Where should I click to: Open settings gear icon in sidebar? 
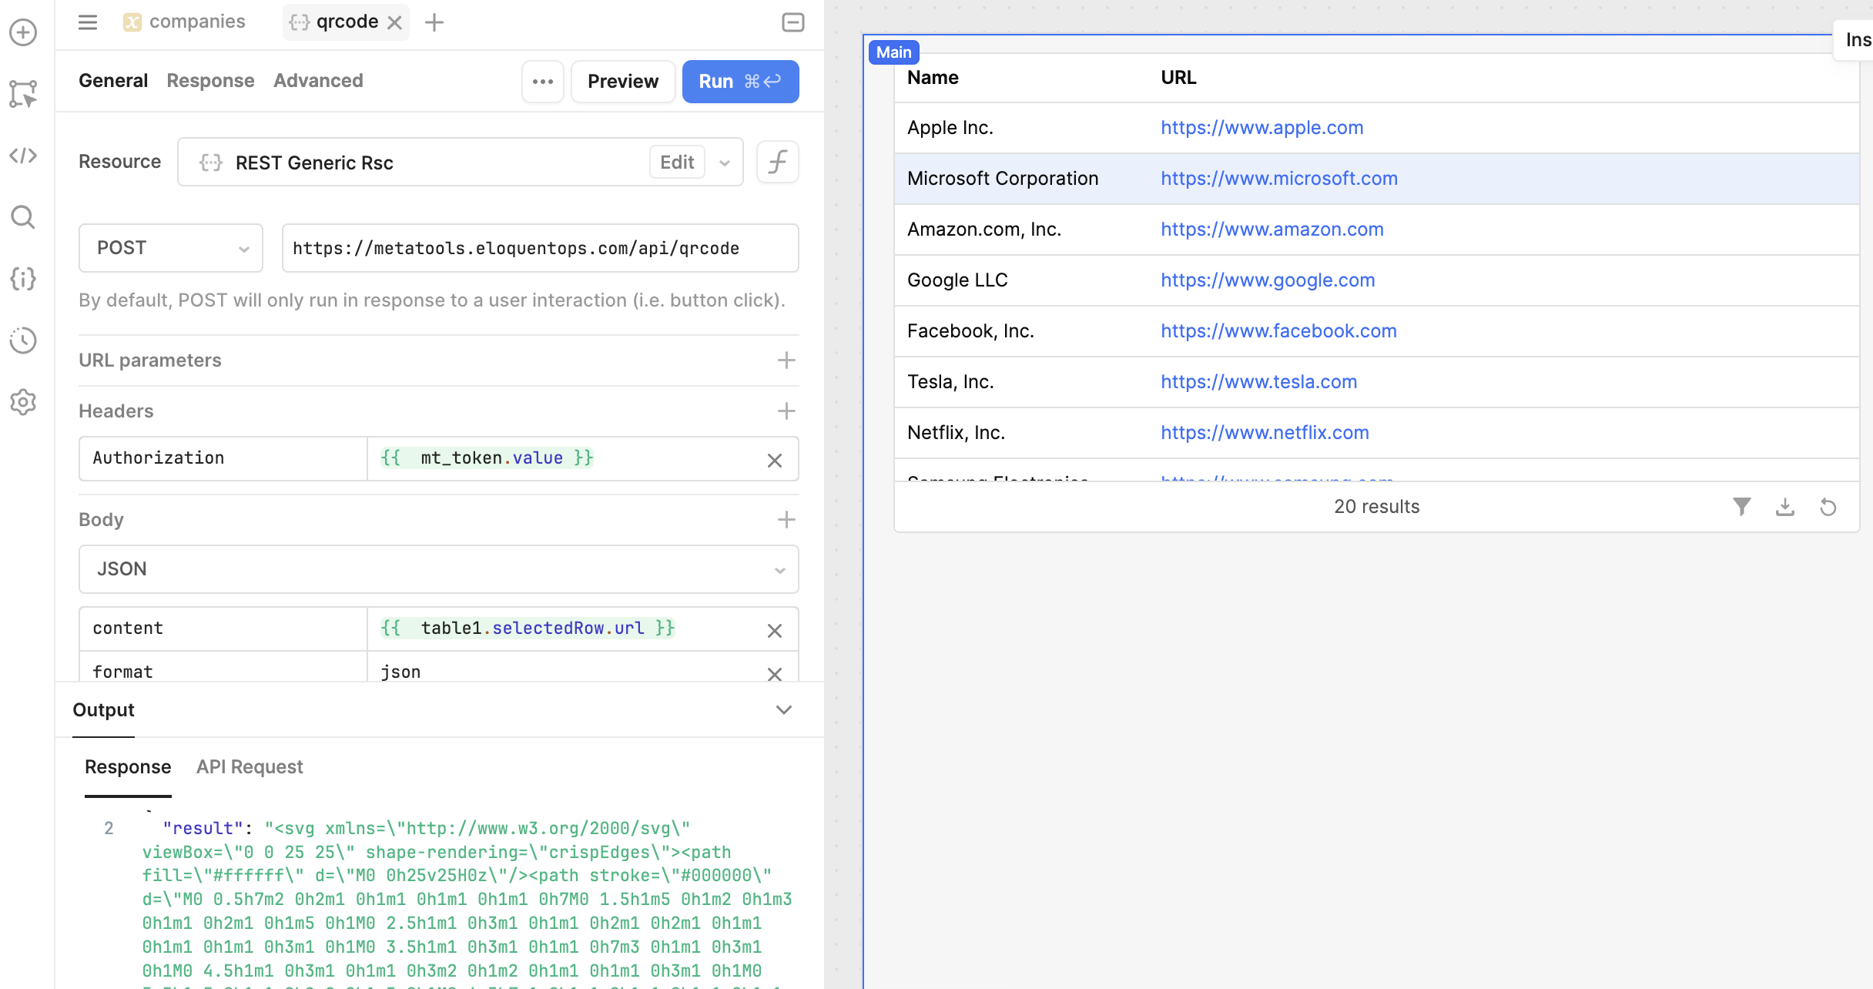(23, 402)
